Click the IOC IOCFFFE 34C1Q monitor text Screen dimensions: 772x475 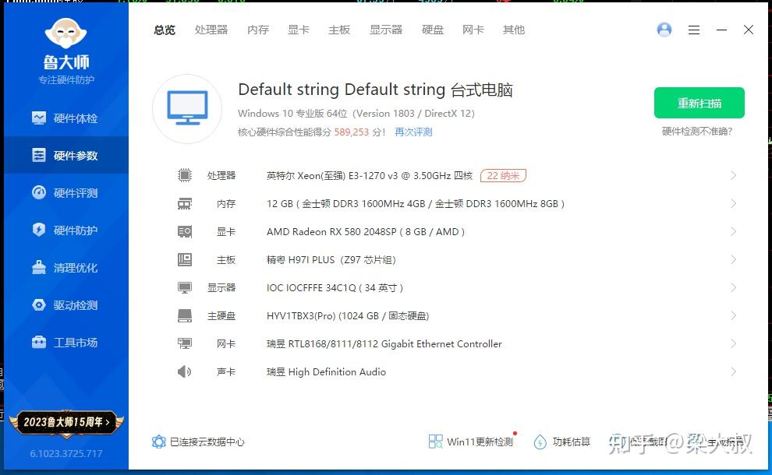click(x=335, y=287)
